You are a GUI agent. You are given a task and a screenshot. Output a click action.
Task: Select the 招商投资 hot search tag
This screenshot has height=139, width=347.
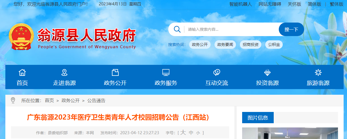click(251, 45)
